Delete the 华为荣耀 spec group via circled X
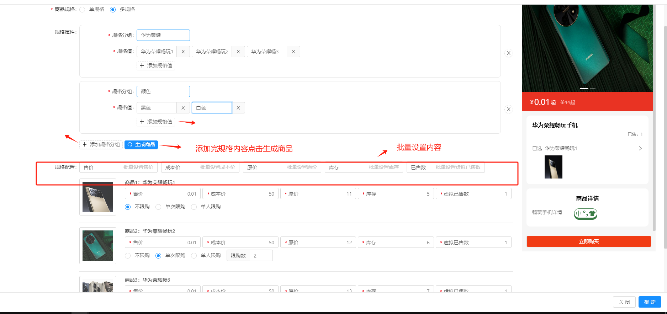 509,53
